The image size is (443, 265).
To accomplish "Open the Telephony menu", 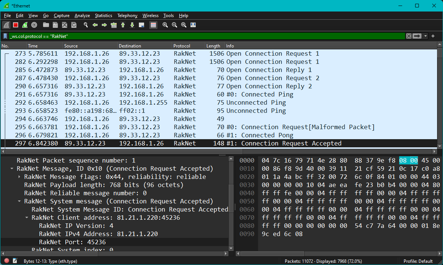I will [127, 16].
